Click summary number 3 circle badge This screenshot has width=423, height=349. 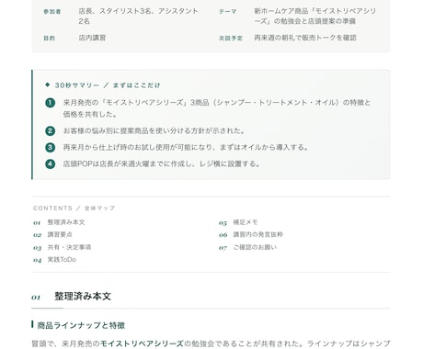(x=50, y=148)
